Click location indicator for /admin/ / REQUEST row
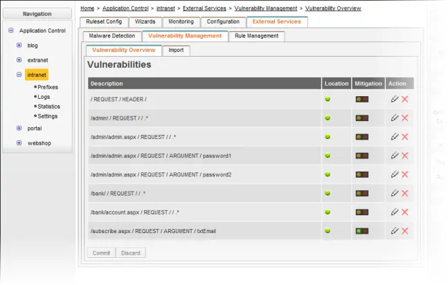Image resolution: width=448 pixels, height=285 pixels. (328, 118)
